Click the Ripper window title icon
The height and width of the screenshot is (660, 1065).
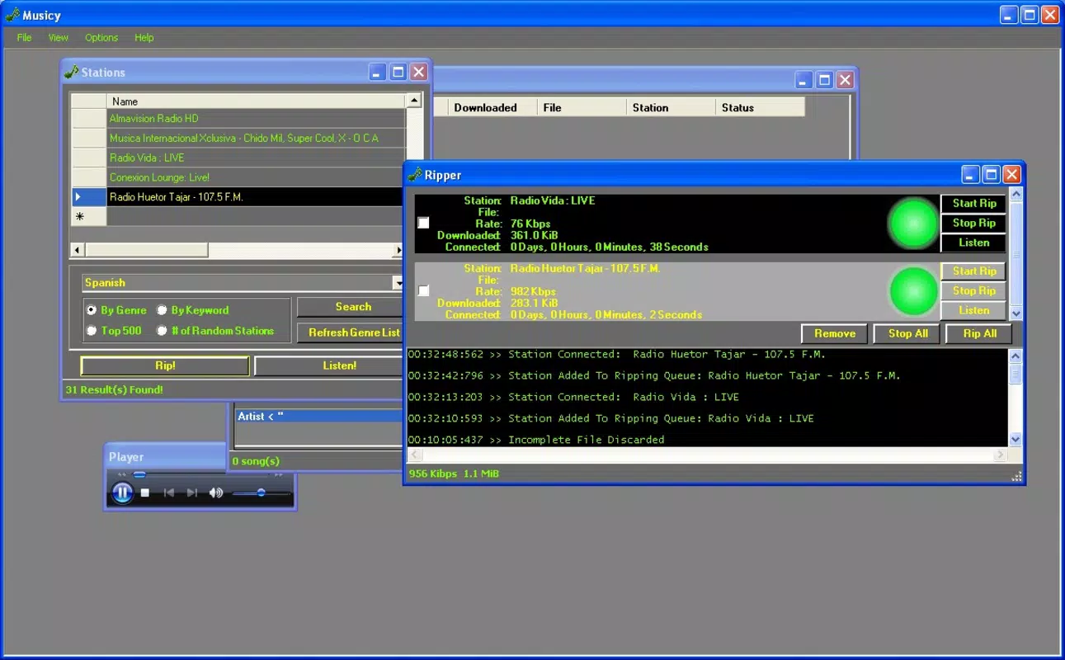(x=415, y=174)
